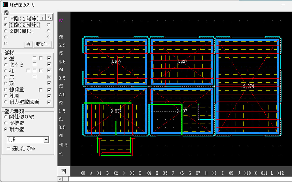Select the 柱 member radio button
Viewport: 292px width, 182px height.
[6, 71]
